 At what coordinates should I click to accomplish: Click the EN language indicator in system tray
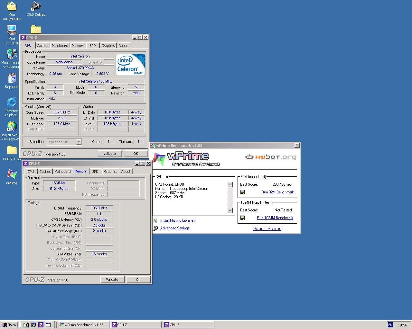click(x=390, y=325)
